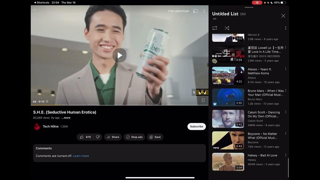Dislike the video with thumbs down
Viewport: 320px width, 180px height.
pyautogui.click(x=98, y=137)
